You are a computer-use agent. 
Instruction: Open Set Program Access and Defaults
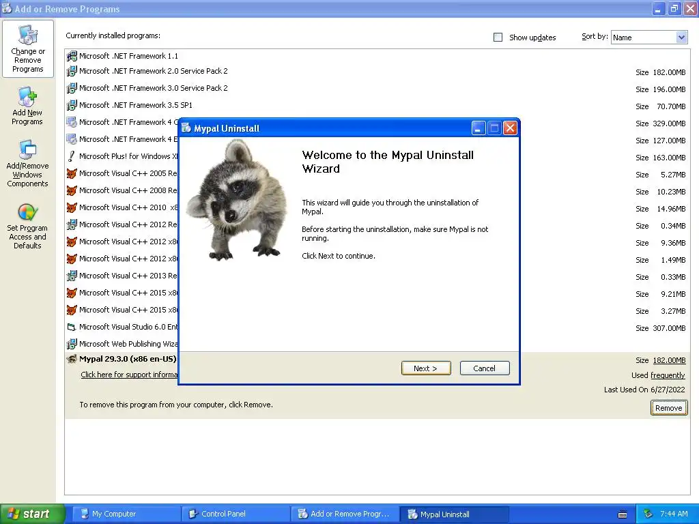(27, 225)
